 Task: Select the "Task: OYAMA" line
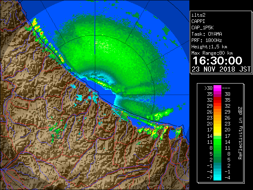coord(207,34)
